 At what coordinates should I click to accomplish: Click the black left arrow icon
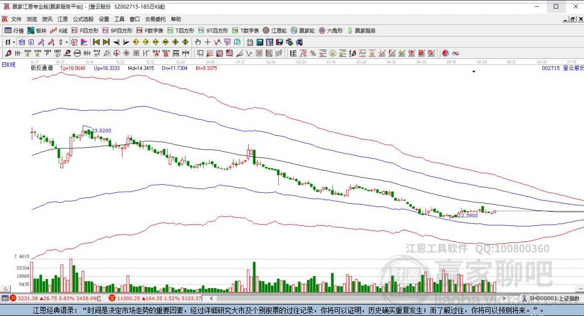[x=116, y=42]
